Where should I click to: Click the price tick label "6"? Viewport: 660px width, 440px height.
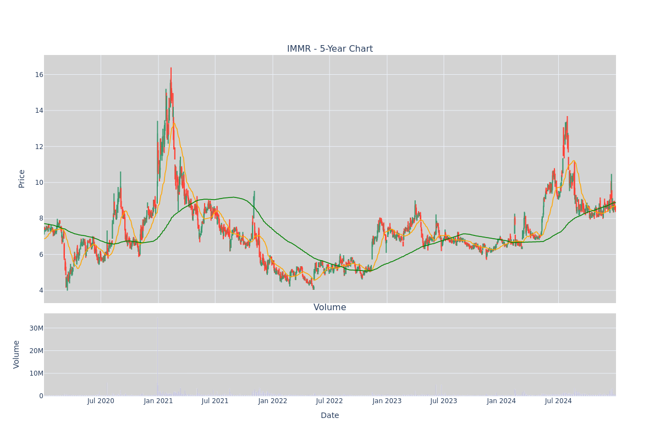pos(41,255)
